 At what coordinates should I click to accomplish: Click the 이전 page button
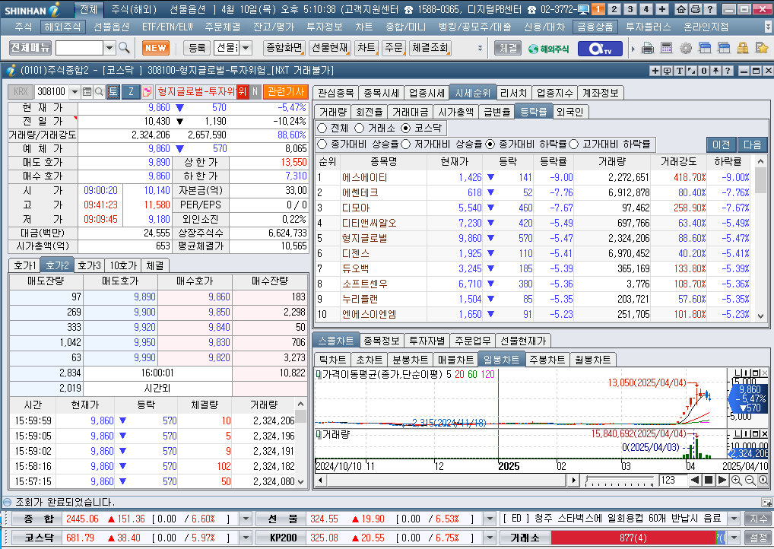(x=721, y=144)
